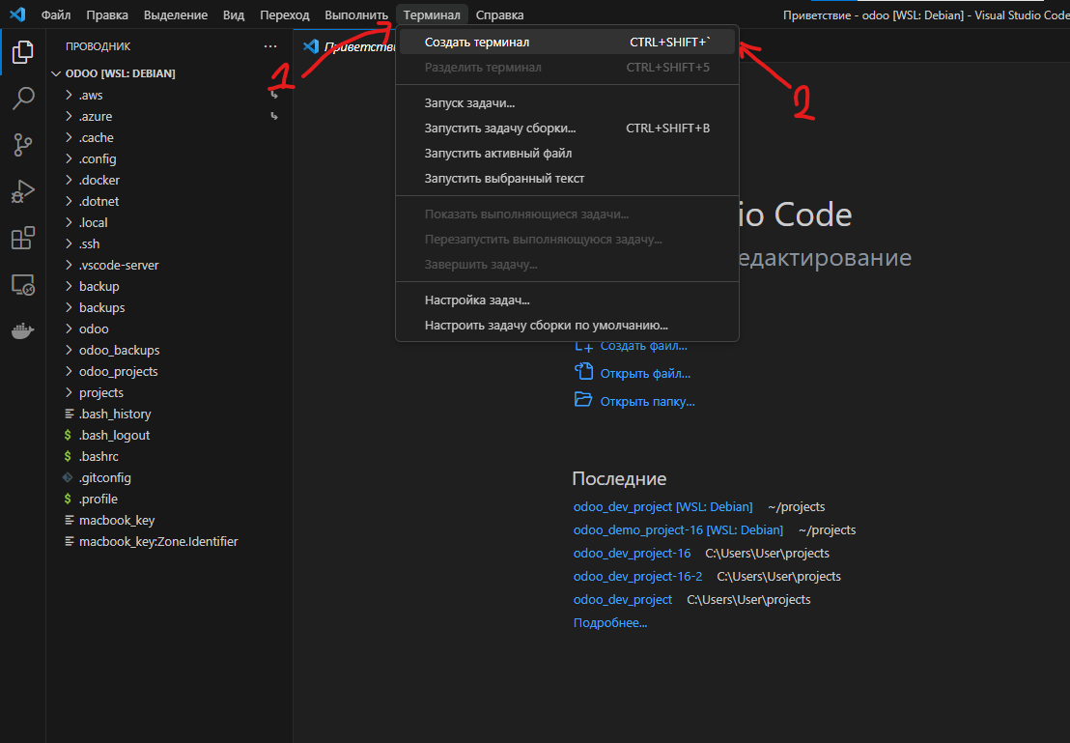Open the .bash_logout file
This screenshot has height=743, width=1070.
coord(114,435)
